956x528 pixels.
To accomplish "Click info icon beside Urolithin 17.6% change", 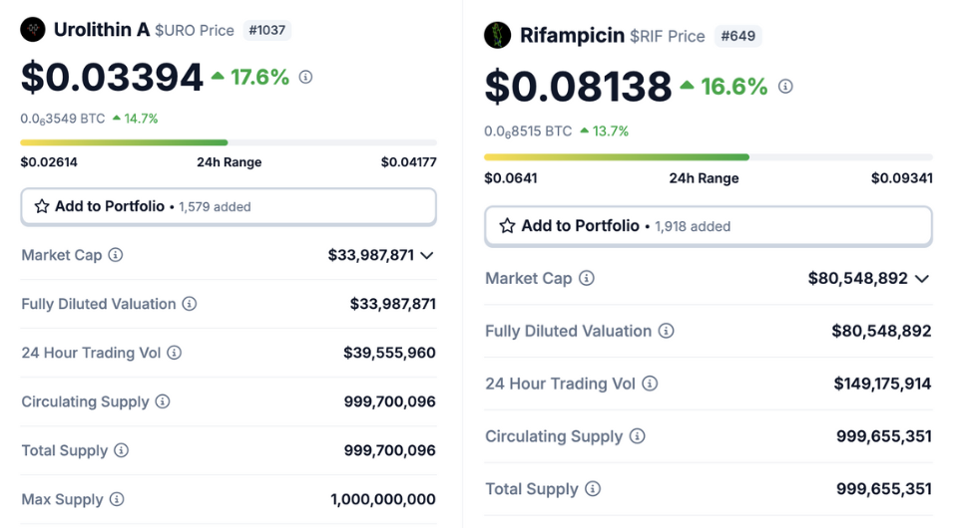I will pyautogui.click(x=305, y=77).
